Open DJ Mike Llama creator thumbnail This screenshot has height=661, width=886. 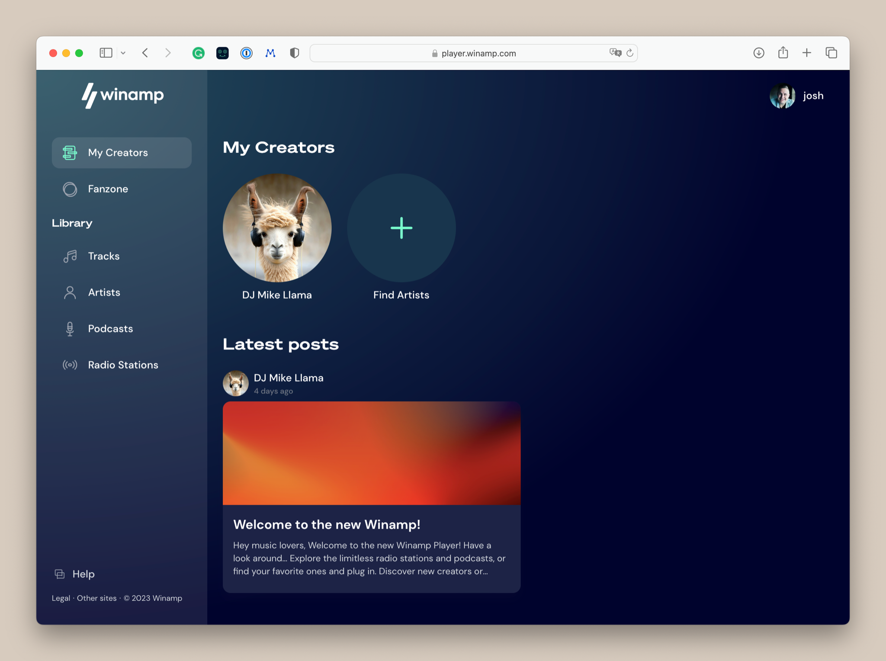[277, 228]
